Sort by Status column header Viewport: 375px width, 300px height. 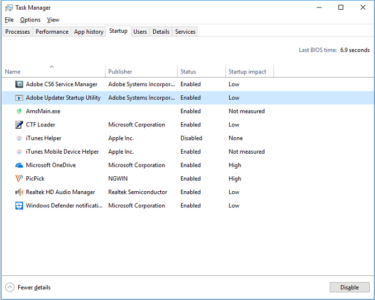[188, 72]
